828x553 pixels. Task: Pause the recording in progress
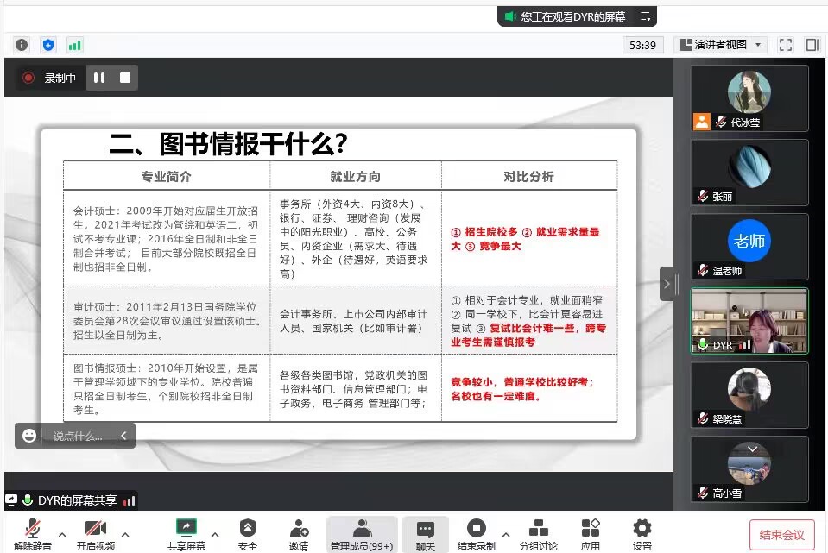pos(99,78)
